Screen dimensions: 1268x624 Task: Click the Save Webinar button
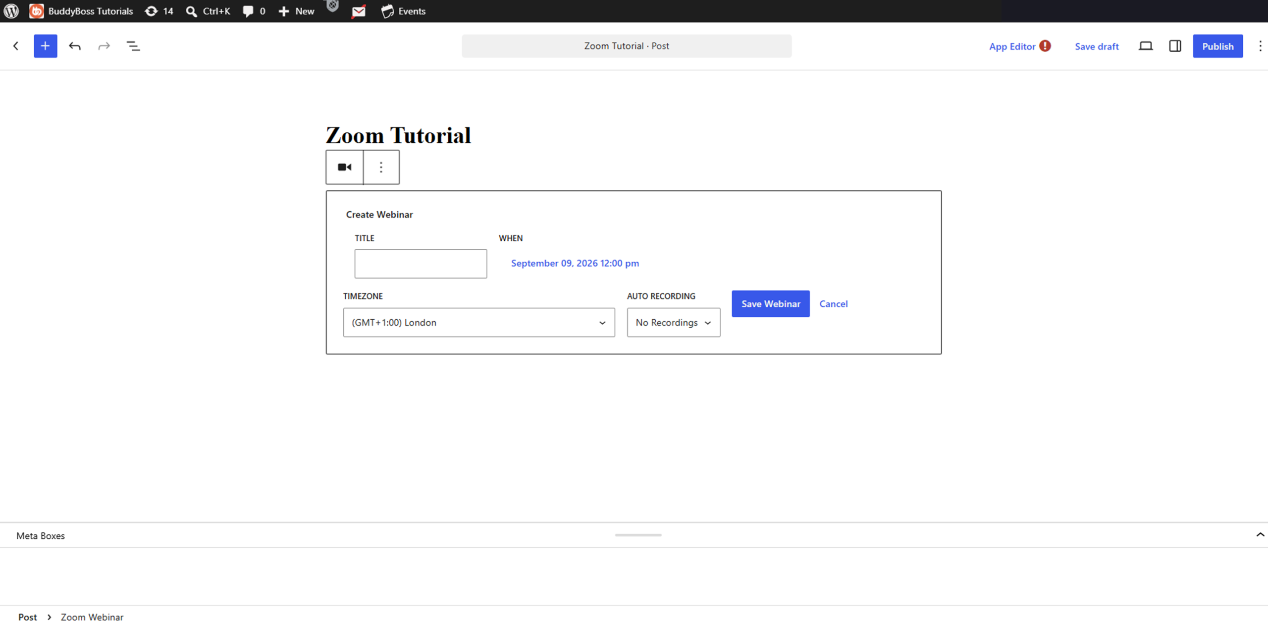771,304
